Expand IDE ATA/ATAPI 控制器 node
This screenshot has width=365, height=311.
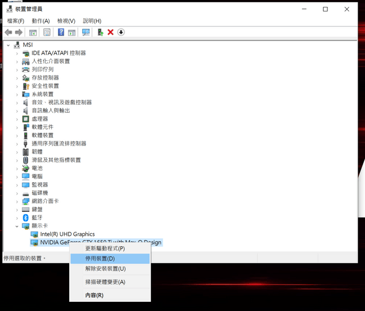[17, 53]
